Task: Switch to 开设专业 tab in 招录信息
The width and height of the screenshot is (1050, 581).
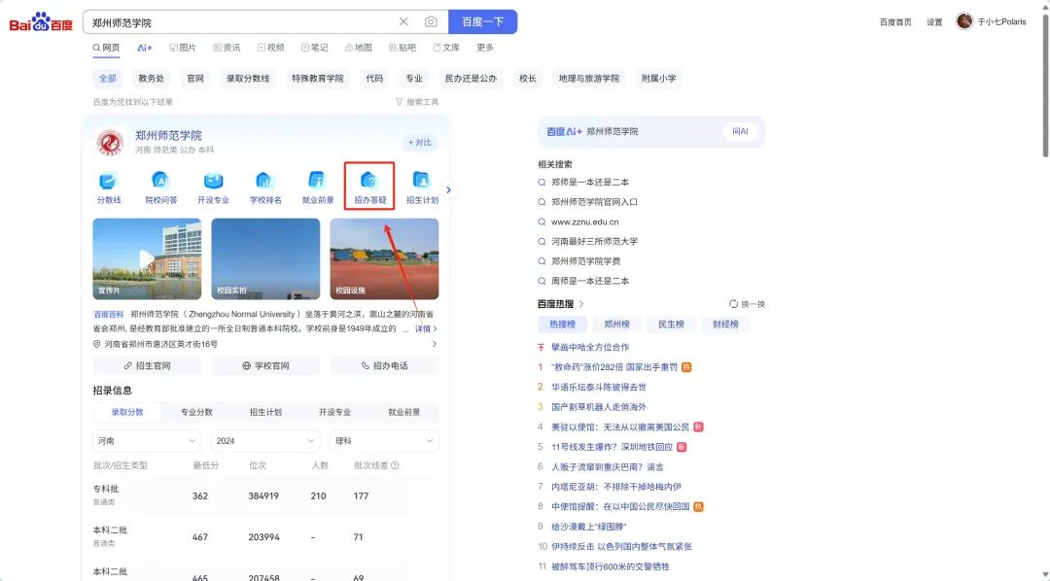Action: 334,412
